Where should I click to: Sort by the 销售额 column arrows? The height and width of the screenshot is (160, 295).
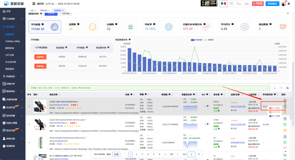[x=172, y=95]
